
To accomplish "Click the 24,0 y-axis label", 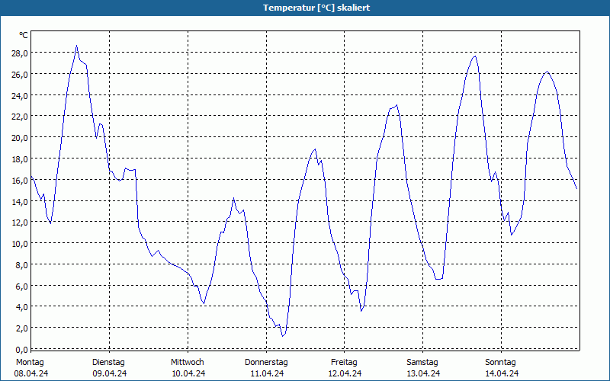I will pos(20,96).
